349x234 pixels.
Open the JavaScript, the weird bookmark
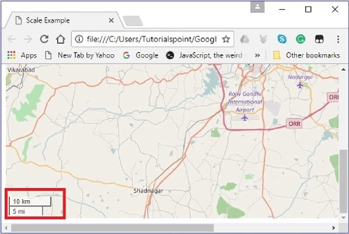tap(204, 55)
